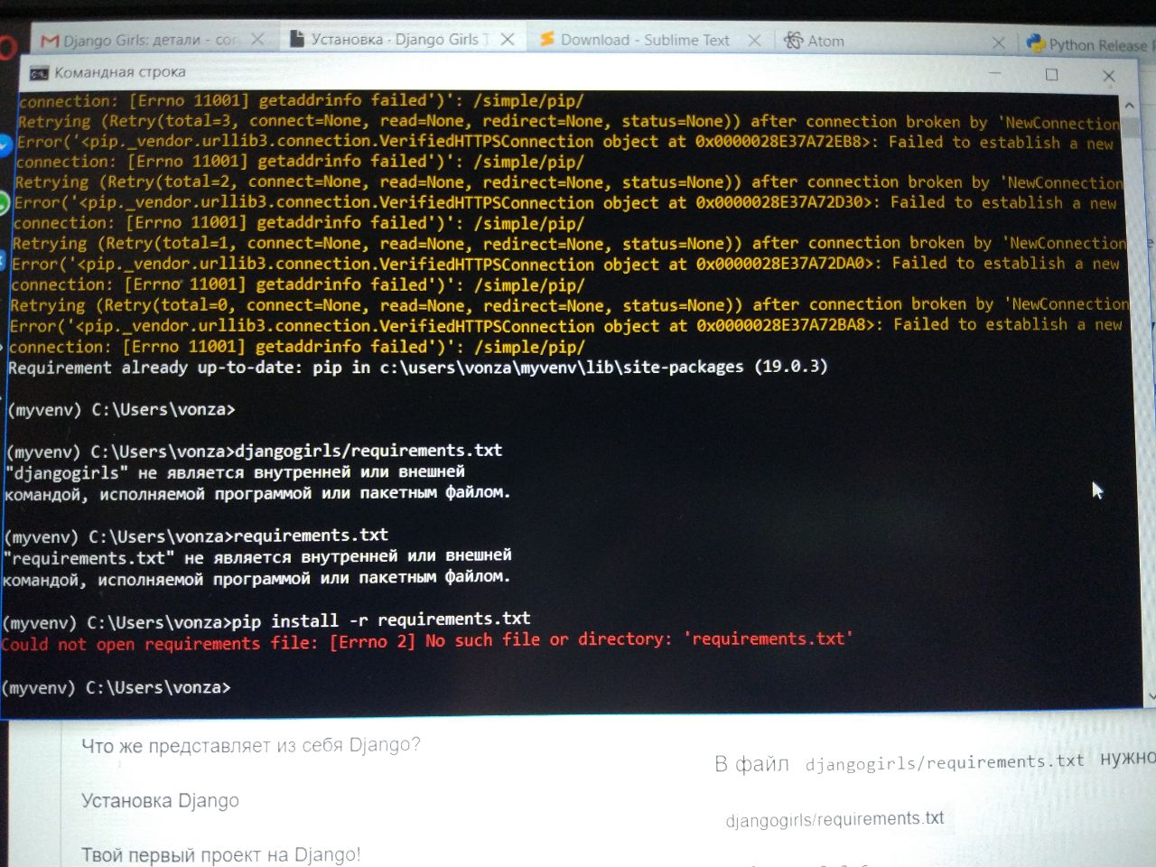Click the 'djangogirls/requirements.txt' typed command
The image size is (1156, 867).
[x=368, y=451]
